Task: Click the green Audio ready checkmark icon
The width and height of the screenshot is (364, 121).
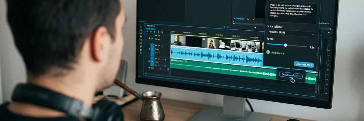Action: pyautogui.click(x=268, y=52)
